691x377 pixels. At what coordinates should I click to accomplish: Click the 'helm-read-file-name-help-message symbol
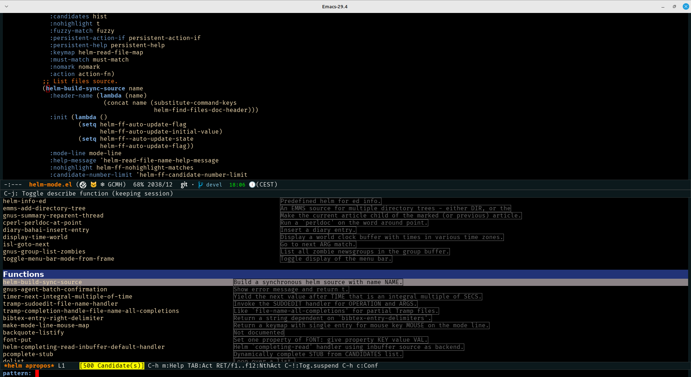click(x=159, y=161)
